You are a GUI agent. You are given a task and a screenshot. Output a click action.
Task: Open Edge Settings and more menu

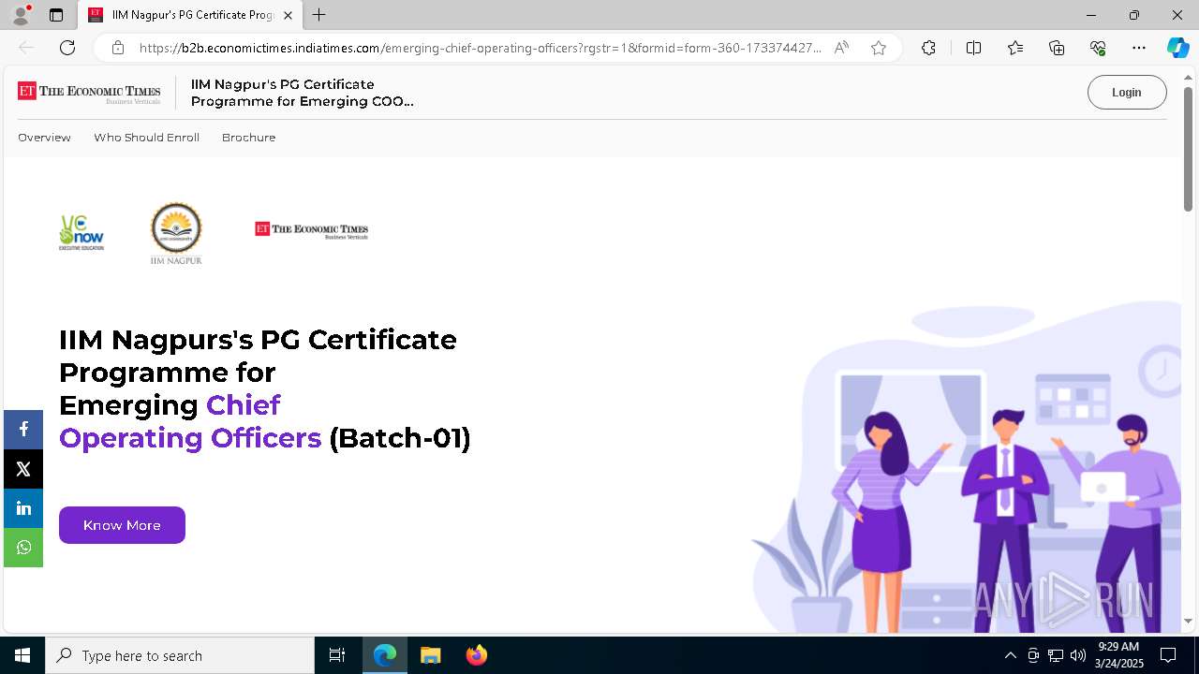1139,48
